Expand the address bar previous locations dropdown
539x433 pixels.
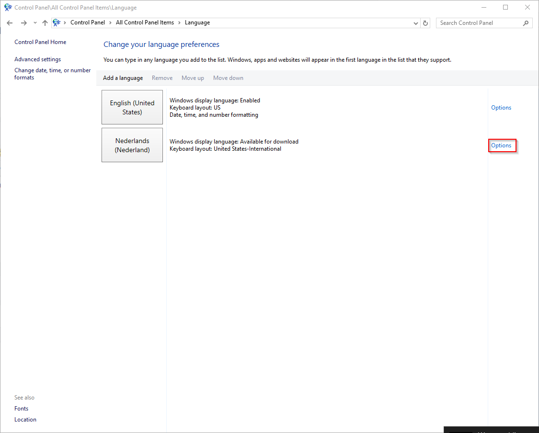click(x=415, y=23)
